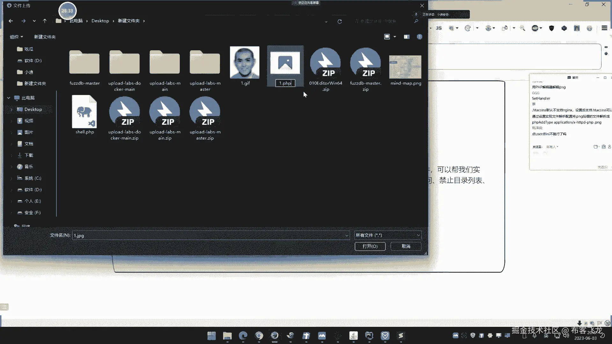
Task: Select 软件 (D:) drive in sidebar
Action: (x=33, y=190)
